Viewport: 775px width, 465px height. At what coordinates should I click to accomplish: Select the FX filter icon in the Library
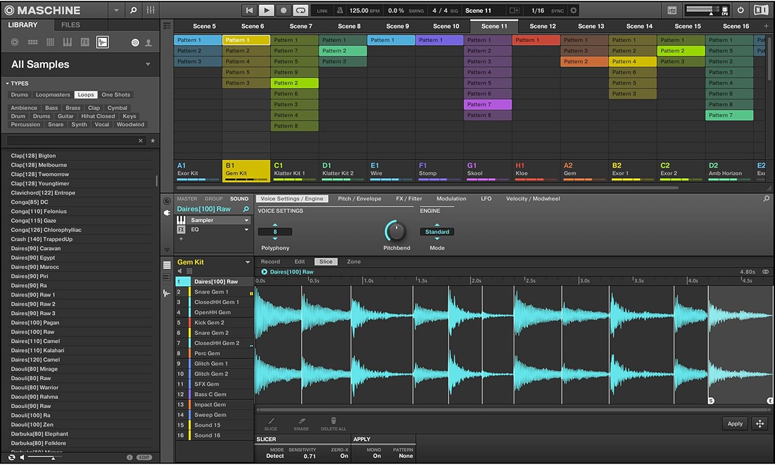[x=85, y=42]
